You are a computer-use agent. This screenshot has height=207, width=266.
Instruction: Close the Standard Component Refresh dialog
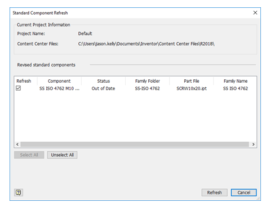(x=255, y=13)
